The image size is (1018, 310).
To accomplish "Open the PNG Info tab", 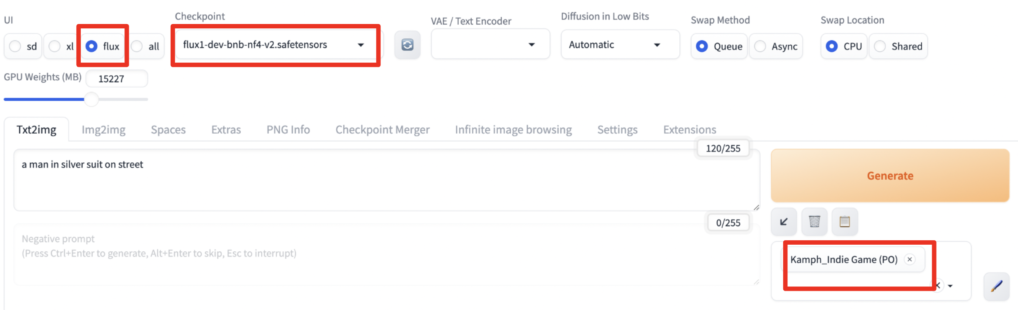I will [288, 130].
